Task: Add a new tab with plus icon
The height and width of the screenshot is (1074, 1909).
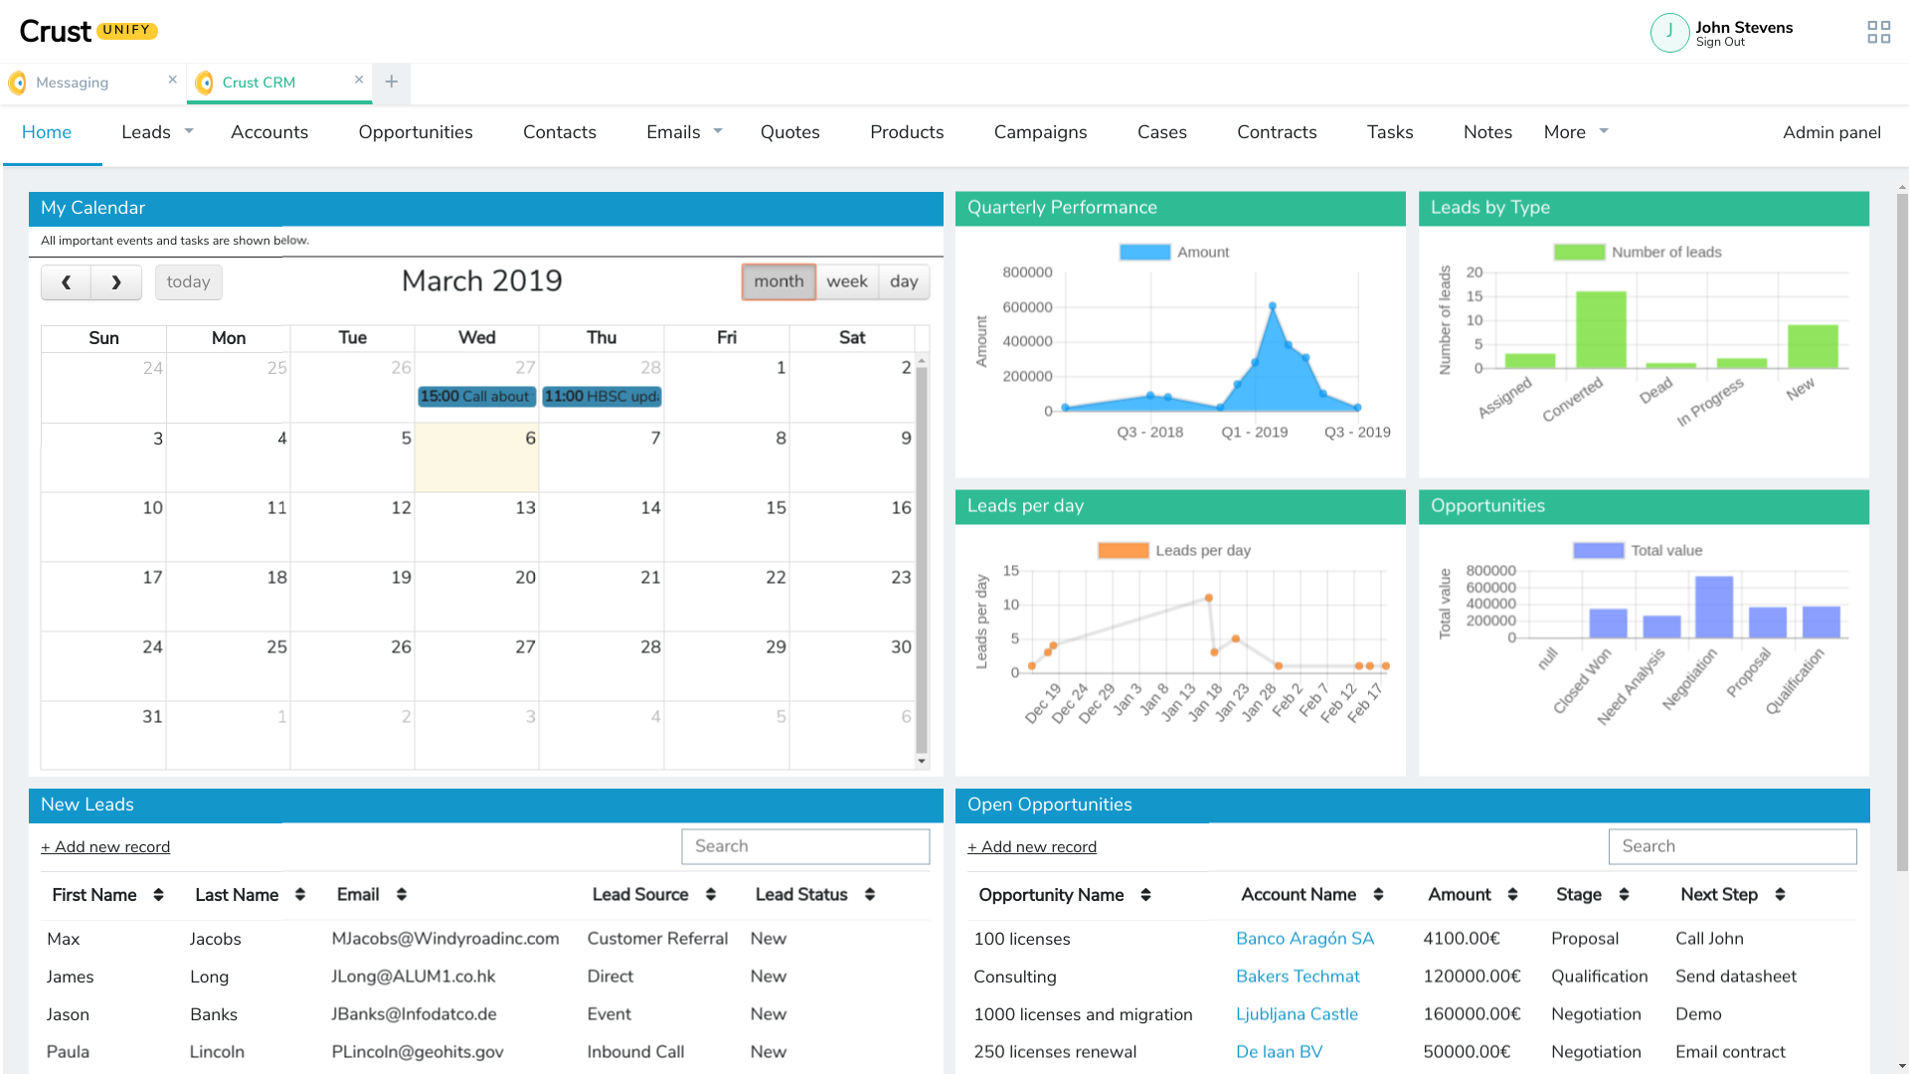Action: pyautogui.click(x=392, y=82)
